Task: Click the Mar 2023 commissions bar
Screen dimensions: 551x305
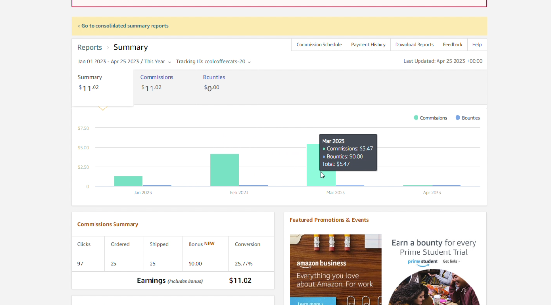Action: [x=313, y=165]
